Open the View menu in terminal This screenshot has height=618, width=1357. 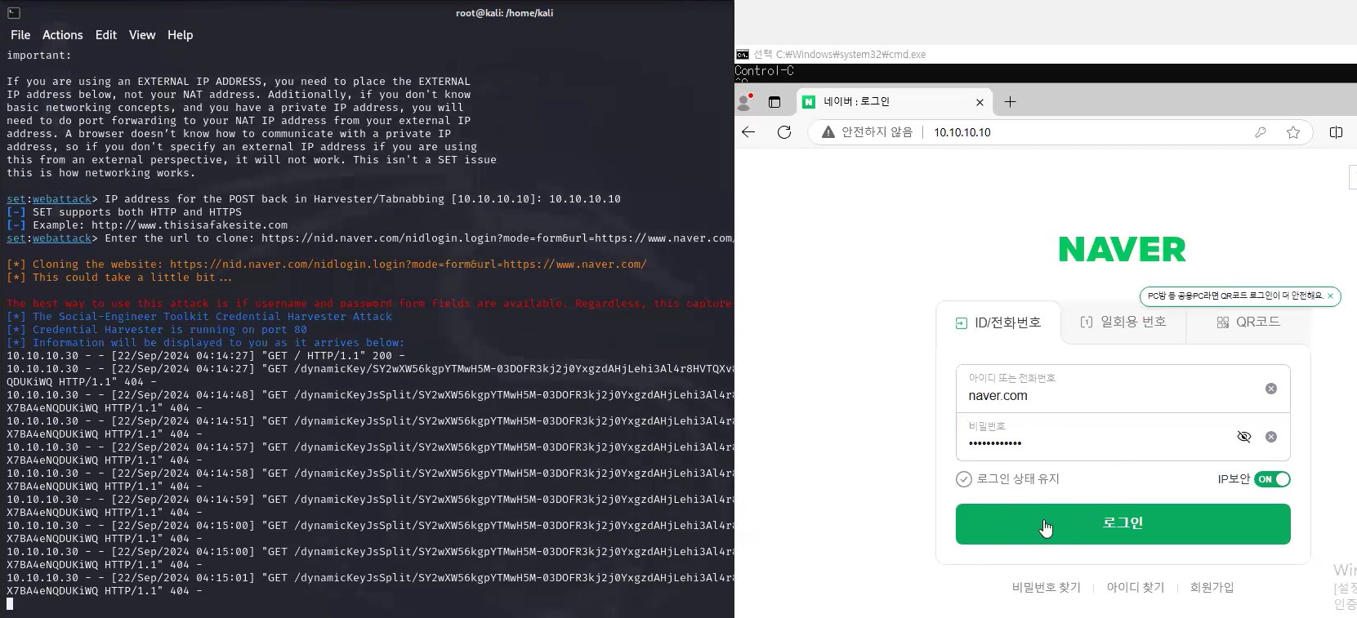click(142, 35)
